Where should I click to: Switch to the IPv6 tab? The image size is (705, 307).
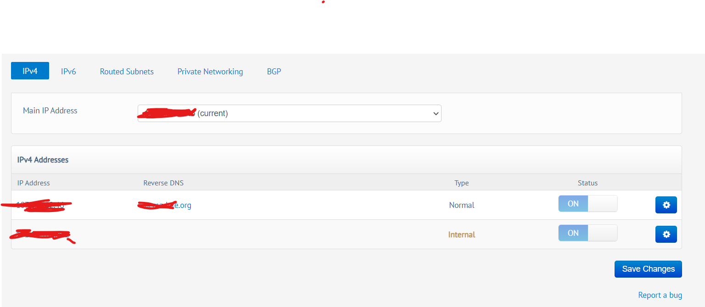pos(68,72)
